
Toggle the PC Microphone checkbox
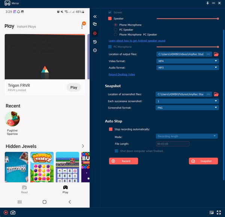110,47
